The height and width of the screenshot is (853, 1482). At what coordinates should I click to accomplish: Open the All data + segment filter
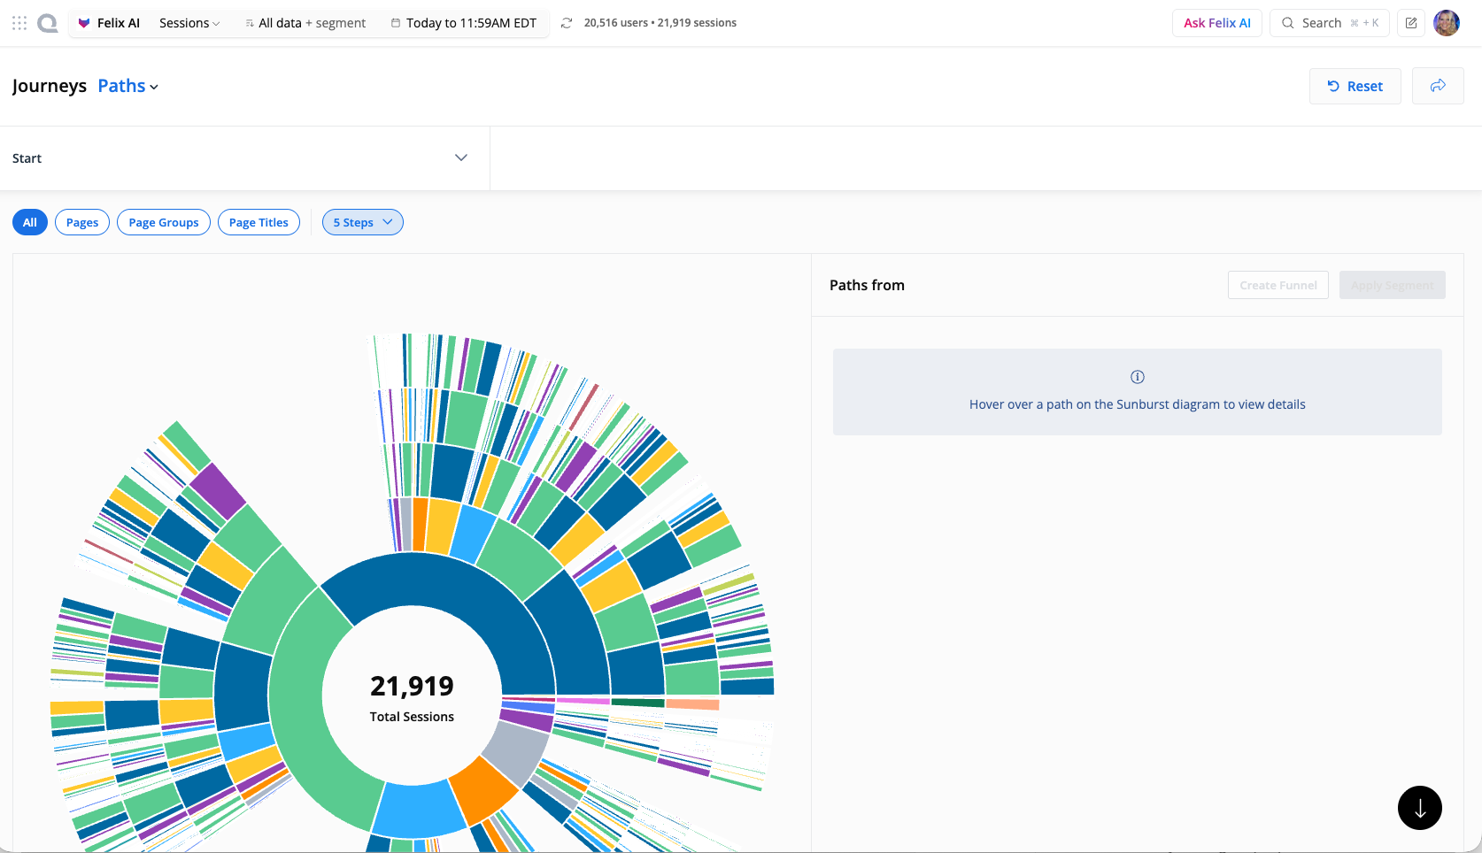(x=305, y=23)
